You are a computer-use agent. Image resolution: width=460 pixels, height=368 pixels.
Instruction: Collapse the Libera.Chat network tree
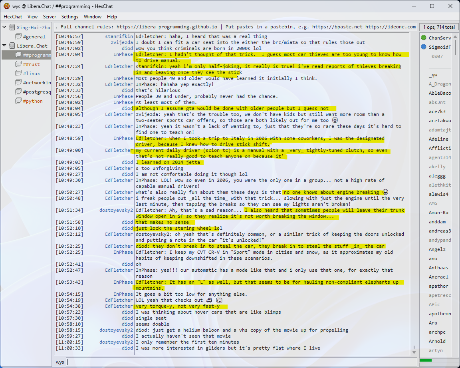click(4, 46)
